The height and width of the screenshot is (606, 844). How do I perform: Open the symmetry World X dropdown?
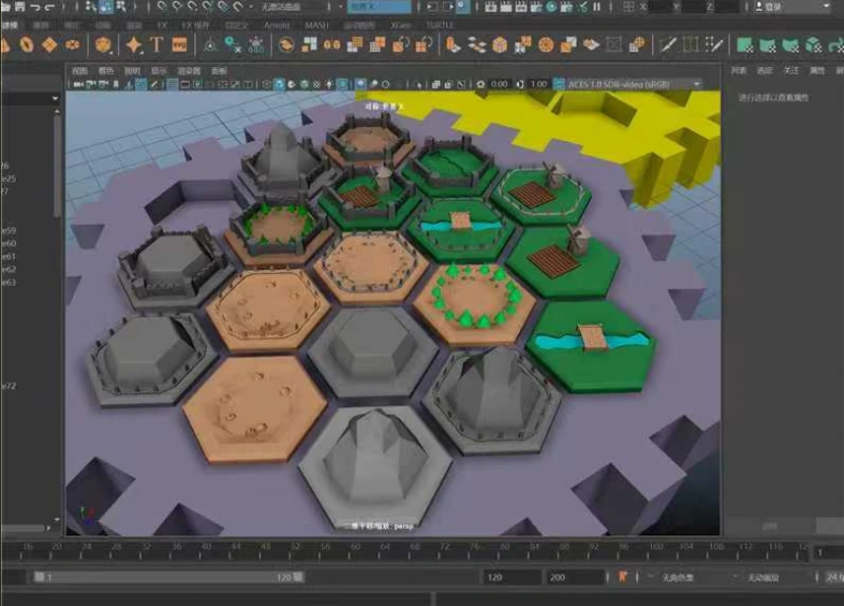(379, 7)
